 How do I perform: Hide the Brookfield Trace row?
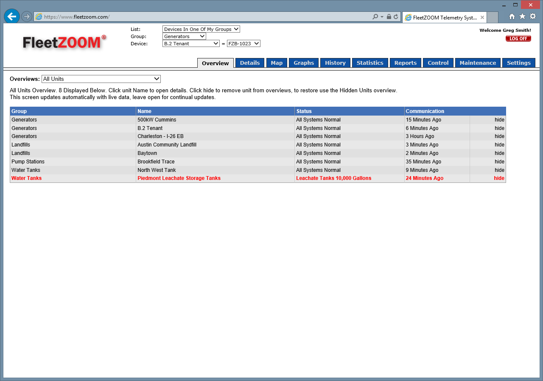click(499, 162)
